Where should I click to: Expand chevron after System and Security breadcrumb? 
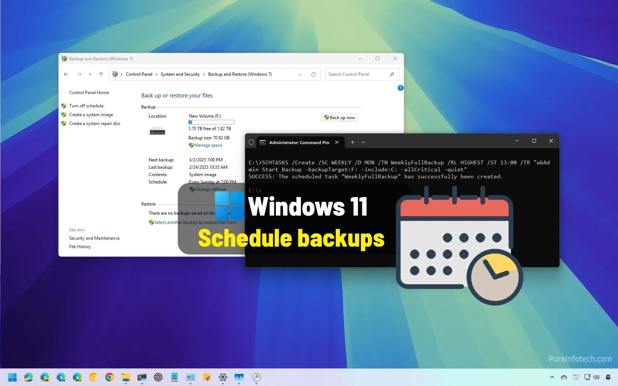(x=204, y=74)
